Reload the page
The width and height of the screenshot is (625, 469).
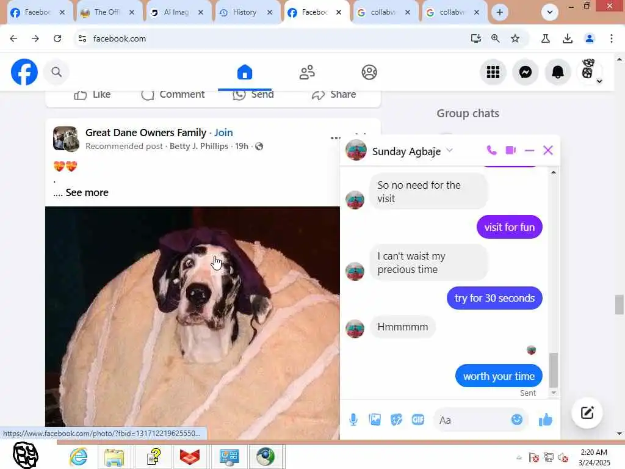point(57,38)
